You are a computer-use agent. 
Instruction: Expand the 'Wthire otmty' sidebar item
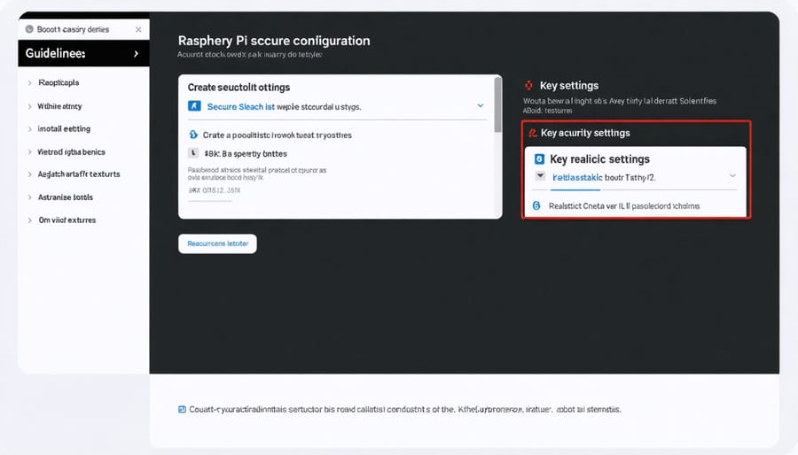(x=29, y=106)
